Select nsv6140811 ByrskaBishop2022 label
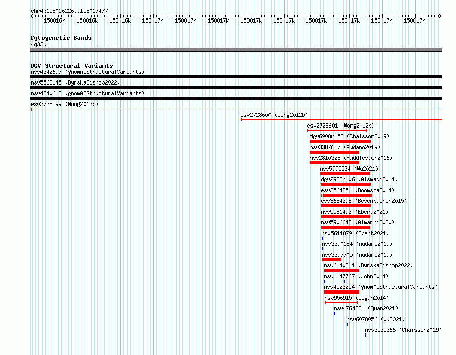456x355 pixels. pyautogui.click(x=368, y=265)
